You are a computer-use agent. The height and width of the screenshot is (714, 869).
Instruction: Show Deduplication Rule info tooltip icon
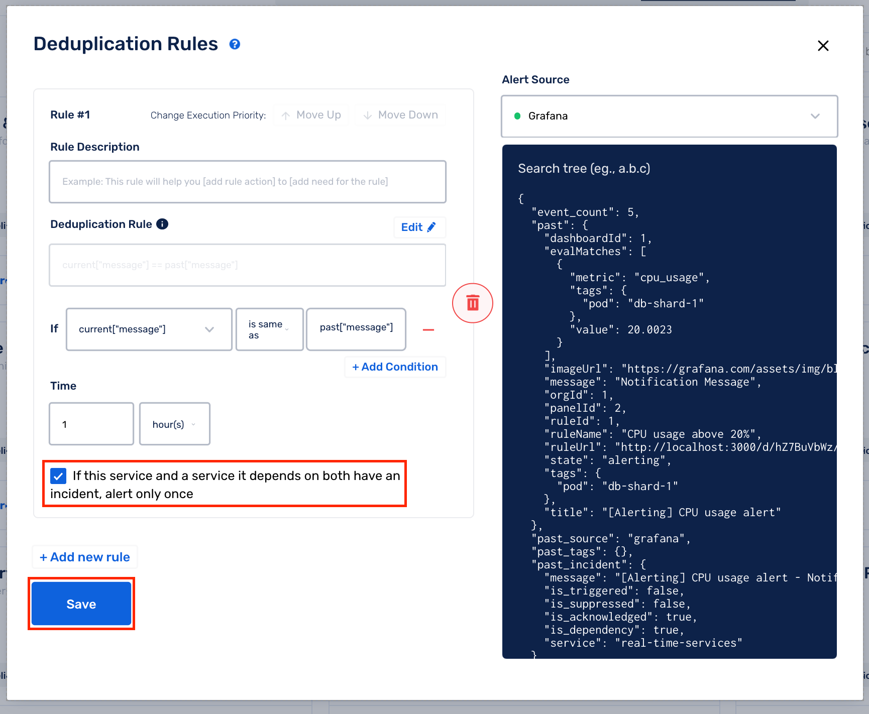coord(162,224)
